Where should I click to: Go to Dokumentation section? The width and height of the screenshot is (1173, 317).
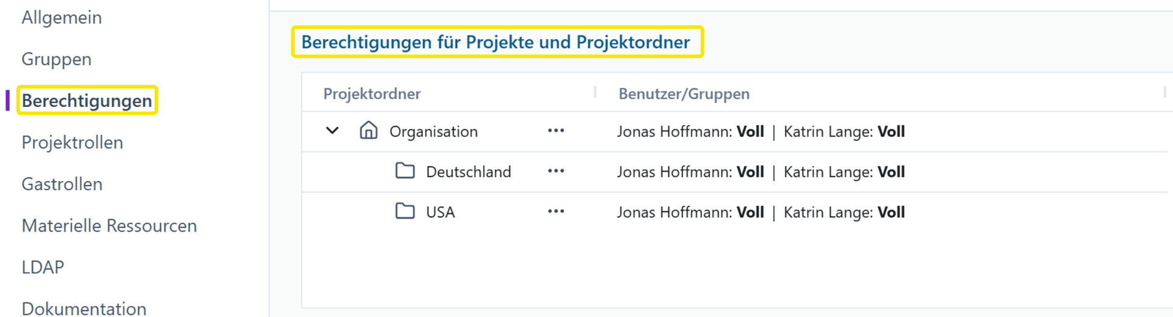pyautogui.click(x=84, y=308)
